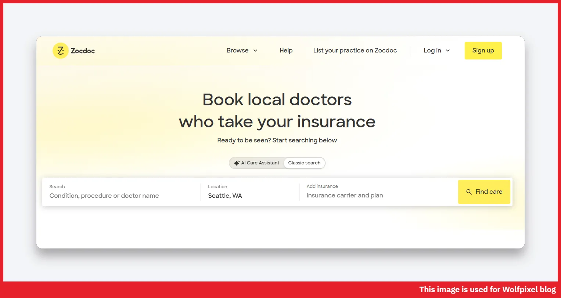This screenshot has width=561, height=298.
Task: Open the Browse menu
Action: pos(242,51)
